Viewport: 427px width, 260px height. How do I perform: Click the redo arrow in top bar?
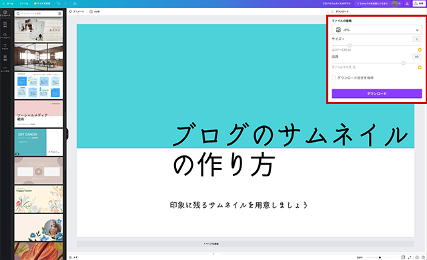coord(65,3)
